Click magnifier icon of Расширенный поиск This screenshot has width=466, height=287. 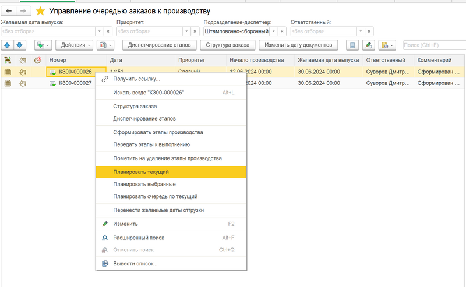pos(105,238)
